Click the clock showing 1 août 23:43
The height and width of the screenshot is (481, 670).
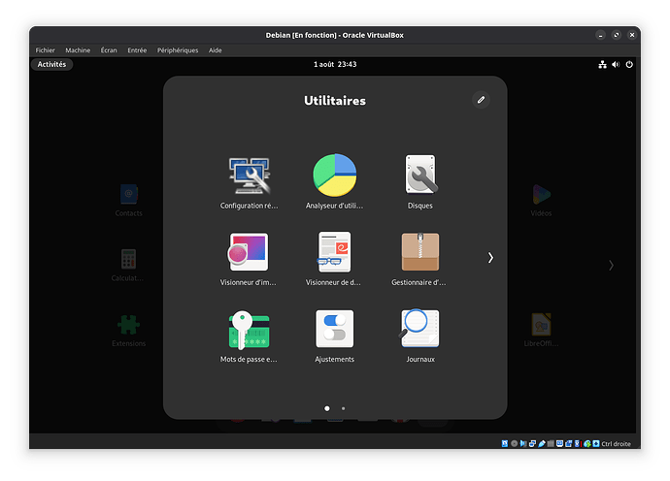click(x=335, y=65)
